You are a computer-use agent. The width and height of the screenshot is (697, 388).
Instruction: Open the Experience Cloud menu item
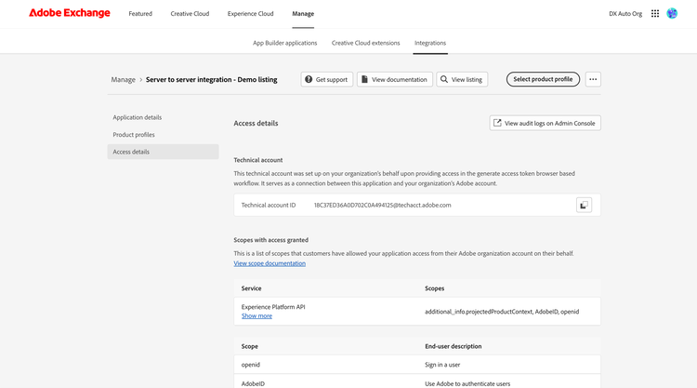(250, 14)
